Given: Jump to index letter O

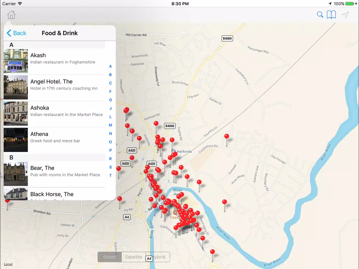Looking at the screenshot, I should [x=110, y=142].
